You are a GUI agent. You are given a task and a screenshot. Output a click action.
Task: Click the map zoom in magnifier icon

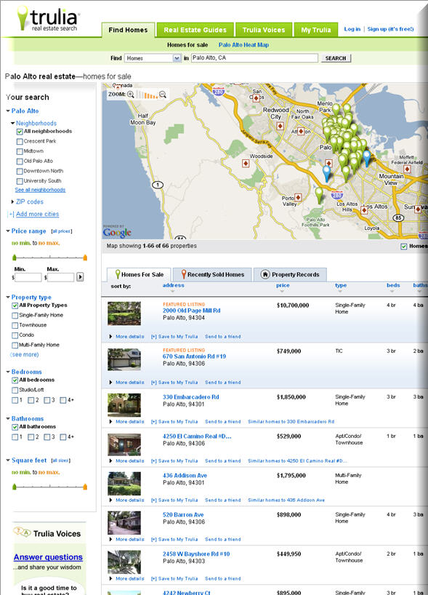pyautogui.click(x=130, y=94)
